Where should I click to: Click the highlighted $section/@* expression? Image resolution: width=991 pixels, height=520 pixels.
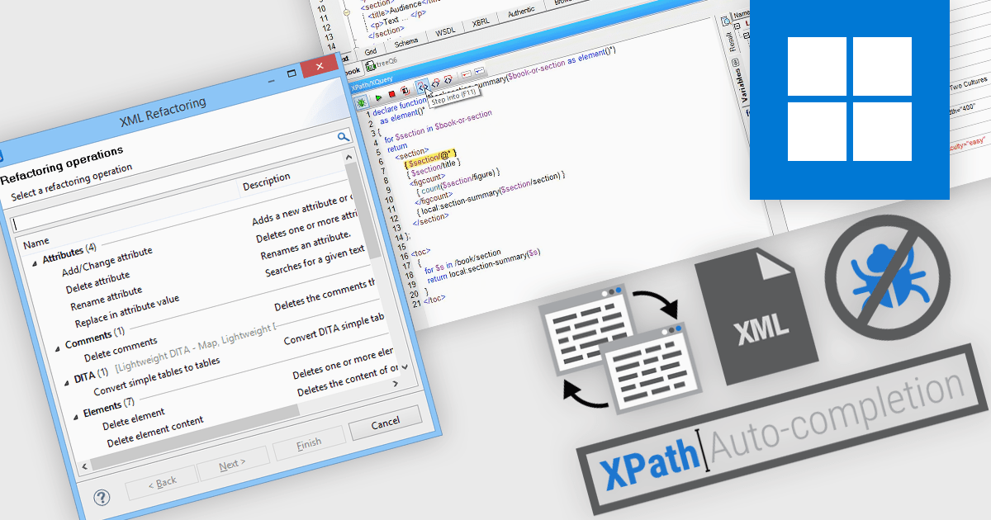[431, 157]
